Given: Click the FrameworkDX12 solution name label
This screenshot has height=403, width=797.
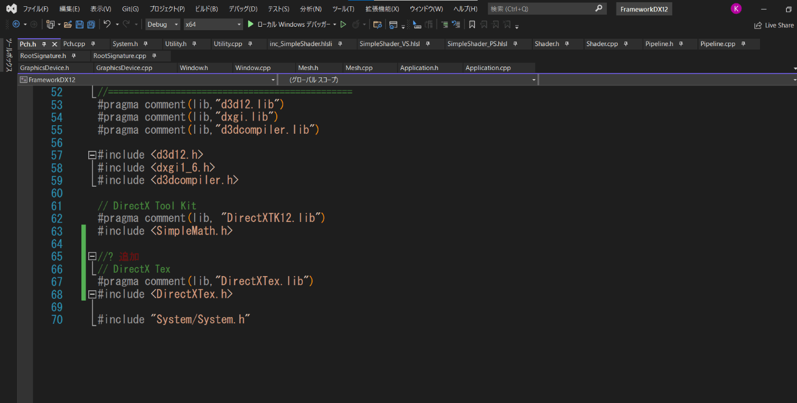Looking at the screenshot, I should 644,9.
